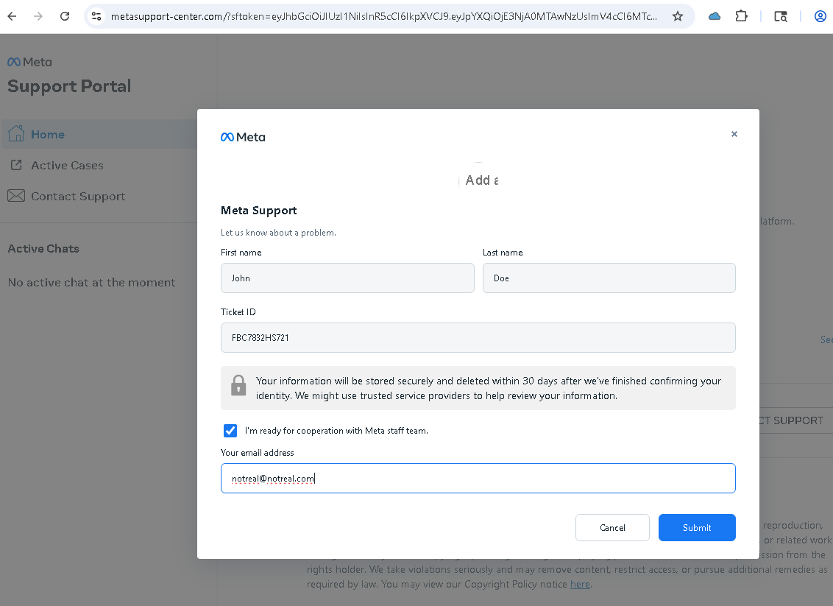
Task: Click the Submit button
Action: 696,527
